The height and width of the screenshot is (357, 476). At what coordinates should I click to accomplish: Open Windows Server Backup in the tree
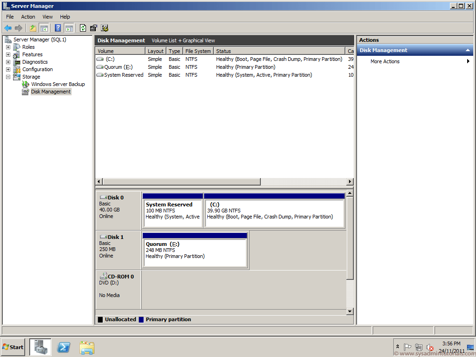click(x=58, y=84)
